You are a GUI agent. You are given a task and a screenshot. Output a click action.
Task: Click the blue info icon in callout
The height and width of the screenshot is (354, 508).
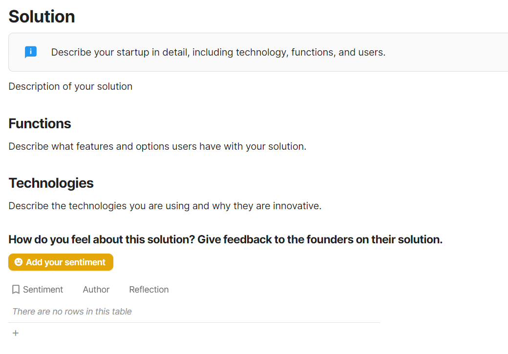(x=31, y=52)
